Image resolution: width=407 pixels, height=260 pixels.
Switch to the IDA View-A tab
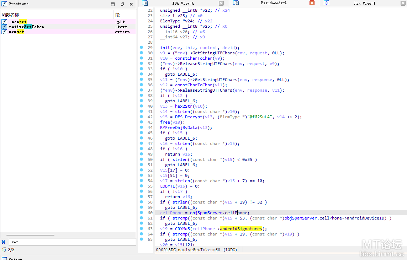[x=183, y=3]
